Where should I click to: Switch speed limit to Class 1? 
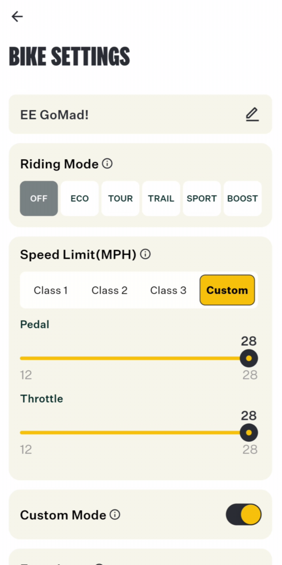click(x=51, y=290)
